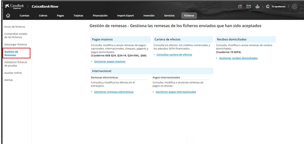Click Gestionar pagos internacionales link

(176, 92)
